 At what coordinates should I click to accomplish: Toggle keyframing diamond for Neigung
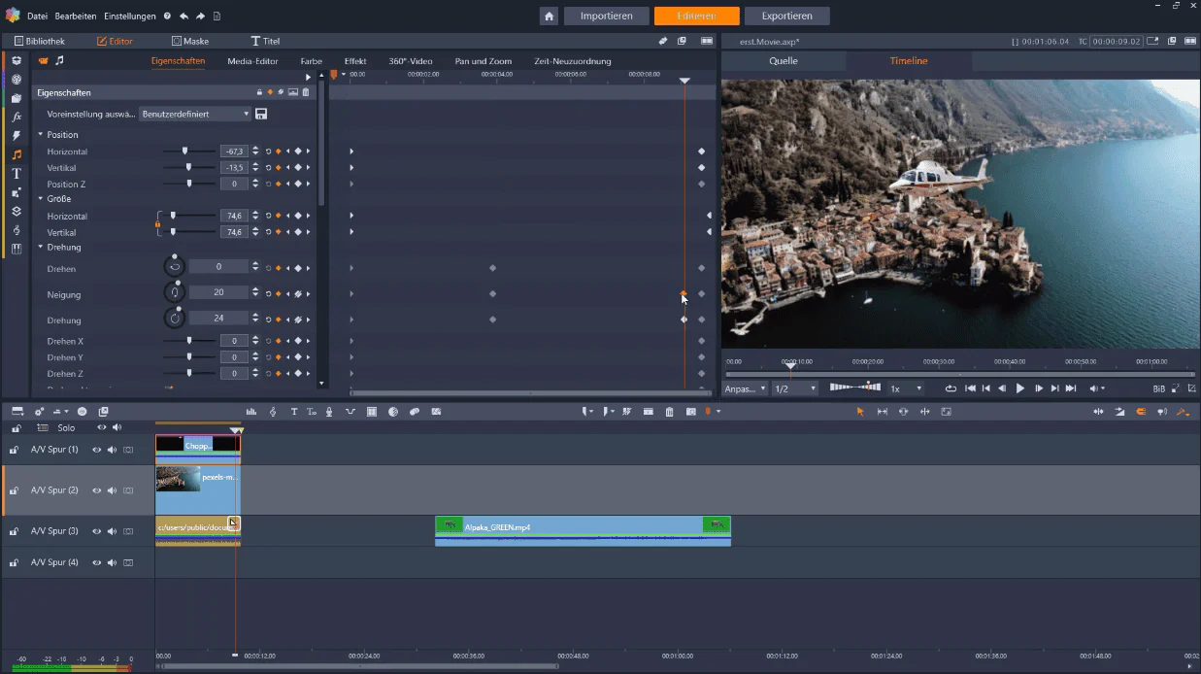click(x=278, y=293)
